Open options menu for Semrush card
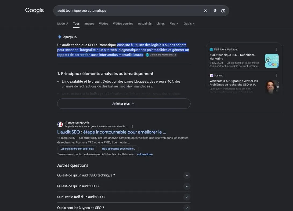 277,76
